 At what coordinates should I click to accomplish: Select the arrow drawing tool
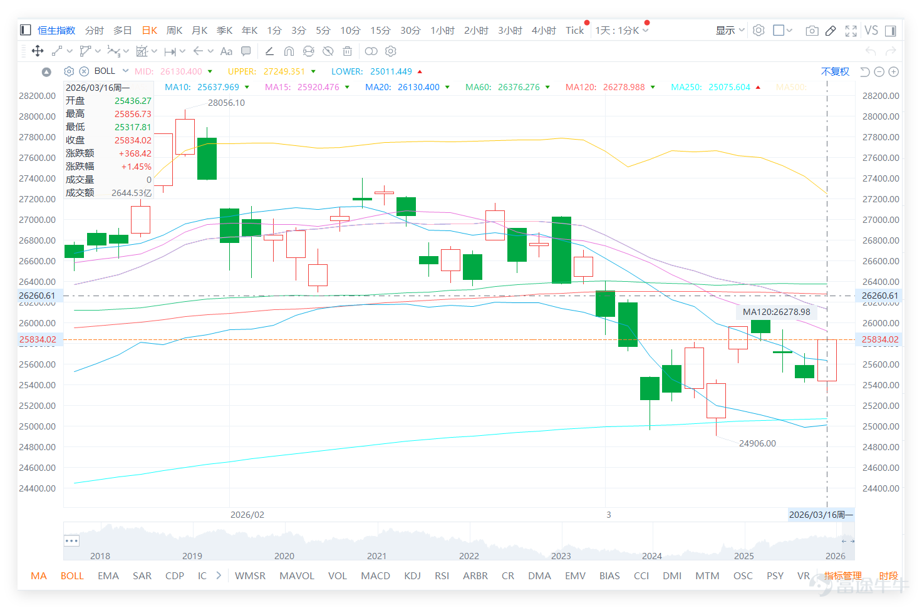[198, 51]
